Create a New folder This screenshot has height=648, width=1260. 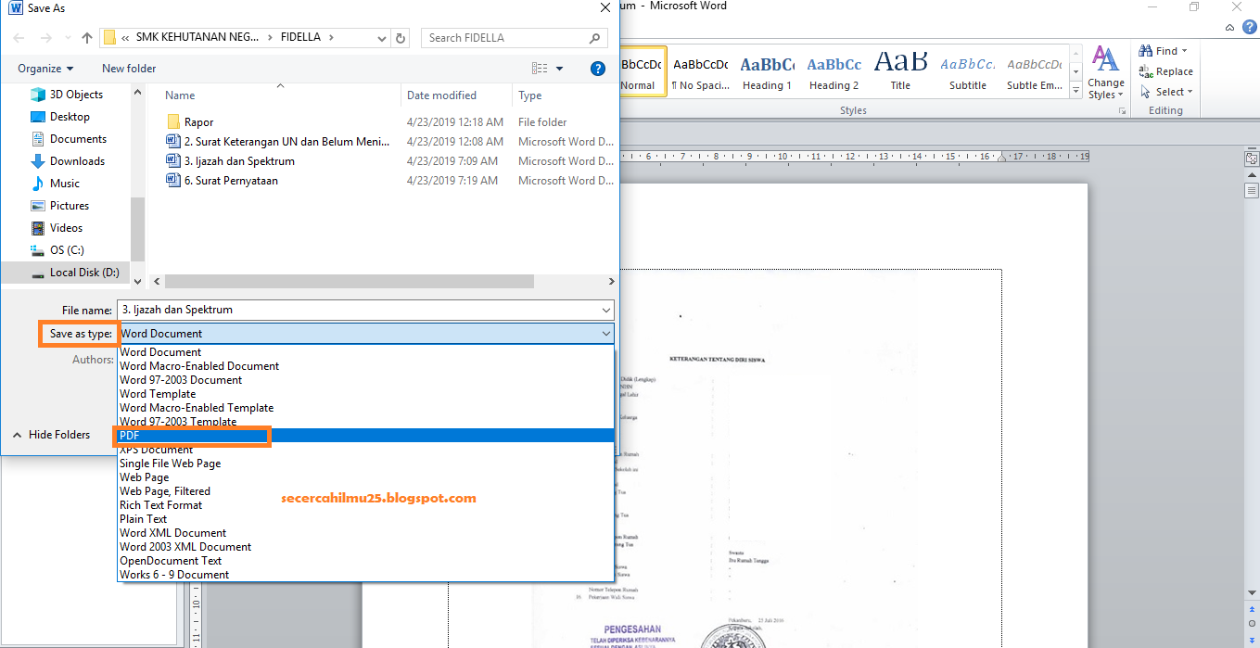click(x=128, y=68)
